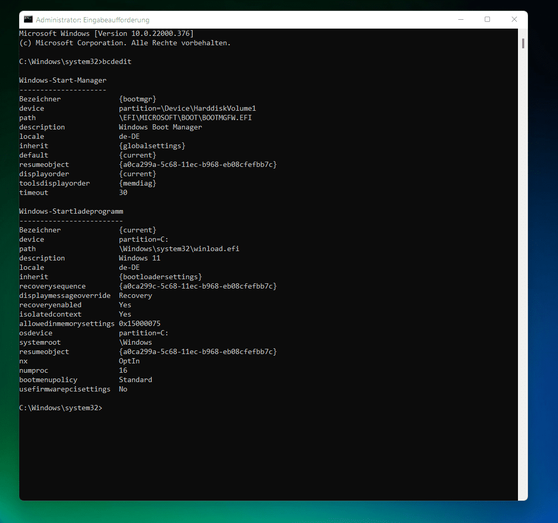Image resolution: width=558 pixels, height=523 pixels.
Task: Click the 'Windows Boot Manager' description
Action: pos(160,127)
